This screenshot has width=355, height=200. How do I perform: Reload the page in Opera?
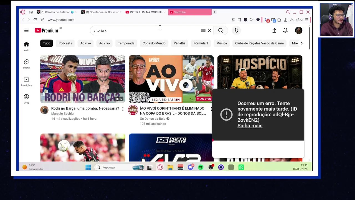click(35, 20)
